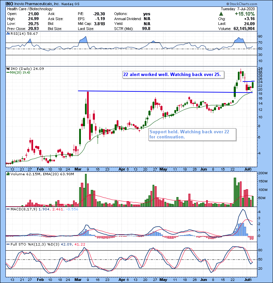Click the volume bars legend icon

click(8, 174)
